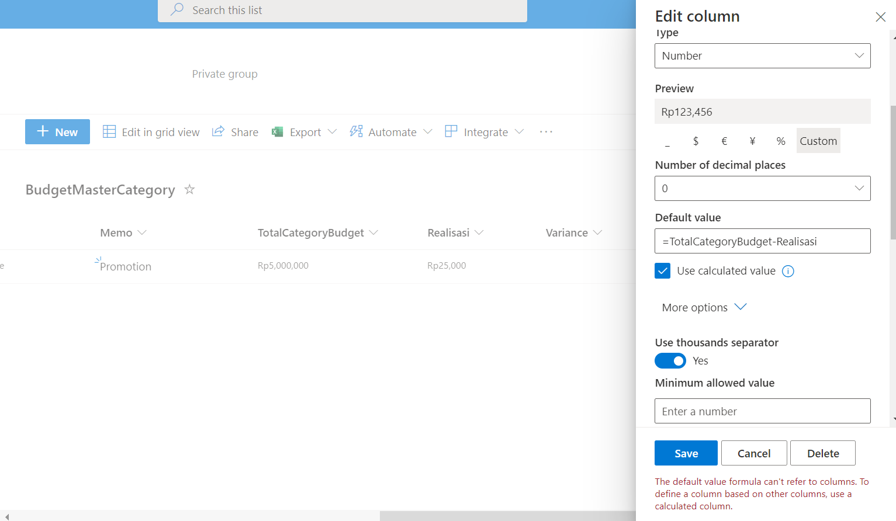The height and width of the screenshot is (521, 896).
Task: Open the Variance column header menu
Action: click(x=598, y=232)
